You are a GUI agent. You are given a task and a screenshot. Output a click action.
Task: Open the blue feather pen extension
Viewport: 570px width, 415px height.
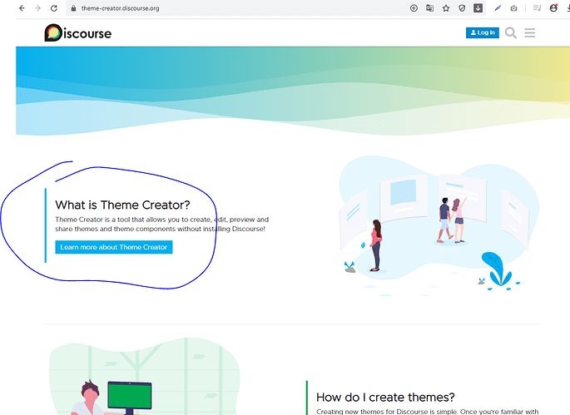[498, 8]
